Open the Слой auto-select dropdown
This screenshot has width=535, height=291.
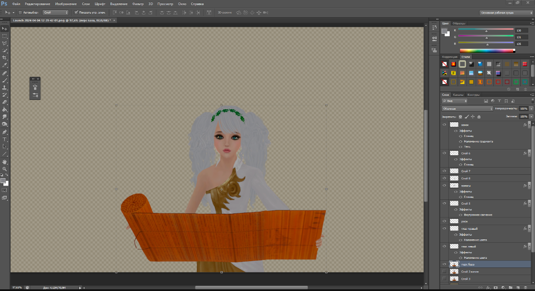click(55, 13)
